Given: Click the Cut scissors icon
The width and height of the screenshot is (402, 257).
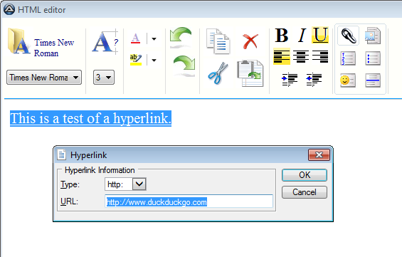Looking at the screenshot, I should (x=218, y=73).
